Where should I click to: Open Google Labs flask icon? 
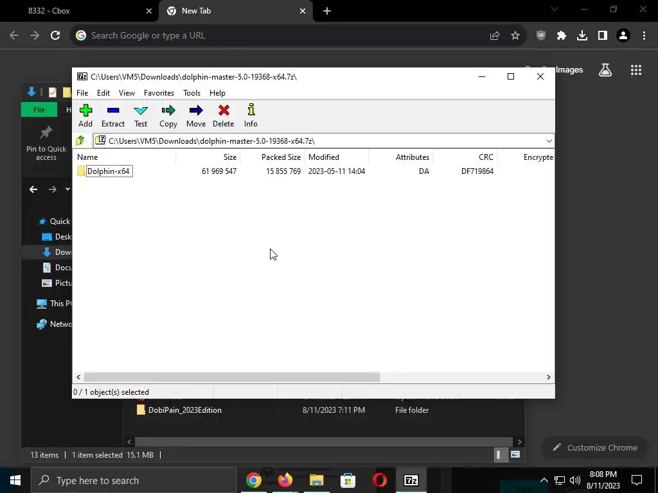click(x=605, y=70)
